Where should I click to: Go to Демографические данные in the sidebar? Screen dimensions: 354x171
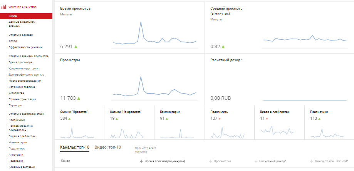(x=26, y=75)
